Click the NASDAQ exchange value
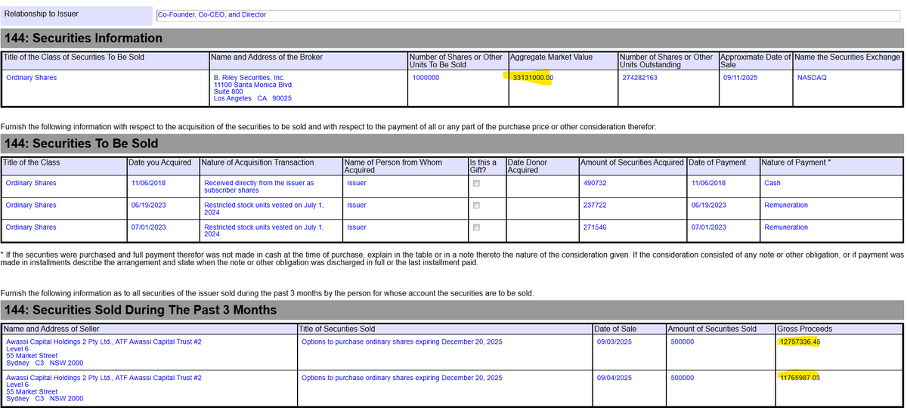Viewport: 907px width, 408px height. pos(812,78)
